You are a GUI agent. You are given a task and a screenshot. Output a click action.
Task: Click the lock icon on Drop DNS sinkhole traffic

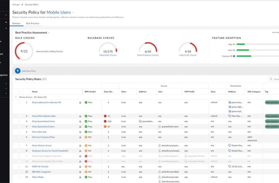[80, 116]
